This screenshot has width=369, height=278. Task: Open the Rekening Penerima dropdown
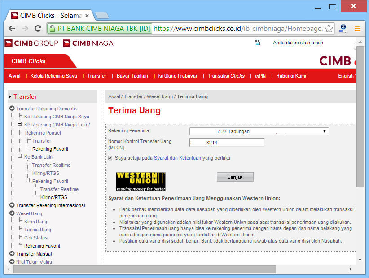259,131
